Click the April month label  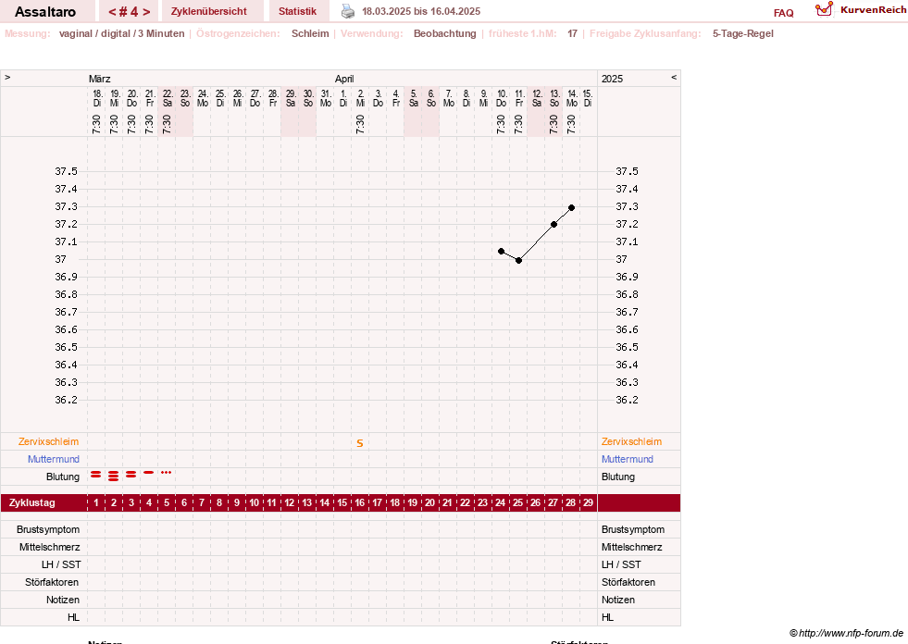click(x=344, y=79)
